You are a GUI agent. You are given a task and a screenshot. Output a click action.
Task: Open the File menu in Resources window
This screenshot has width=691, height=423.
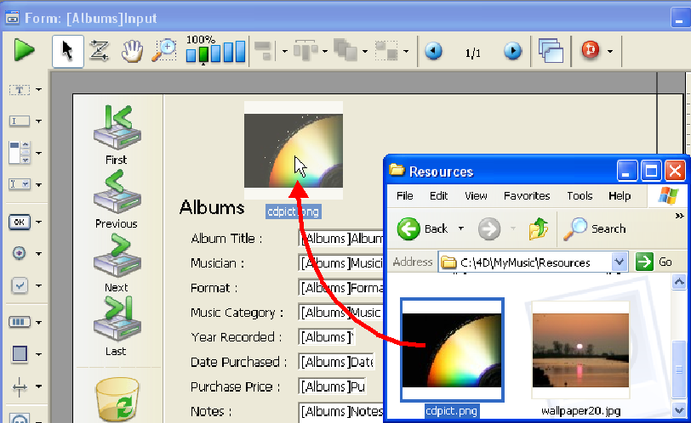(404, 195)
